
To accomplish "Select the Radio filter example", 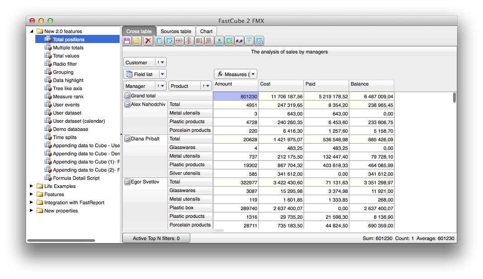I will pyautogui.click(x=65, y=64).
